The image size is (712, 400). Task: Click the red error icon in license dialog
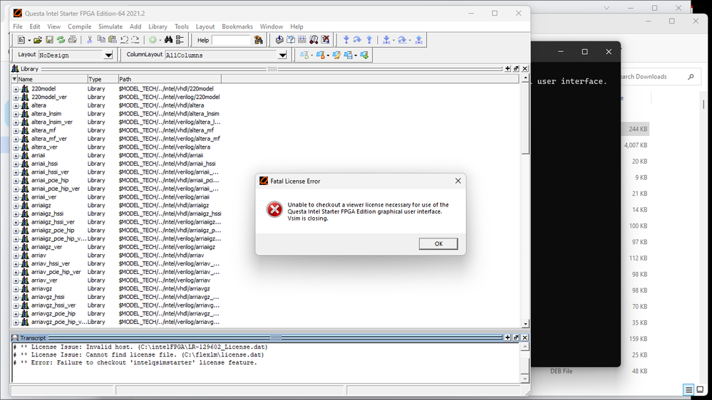[x=274, y=209]
